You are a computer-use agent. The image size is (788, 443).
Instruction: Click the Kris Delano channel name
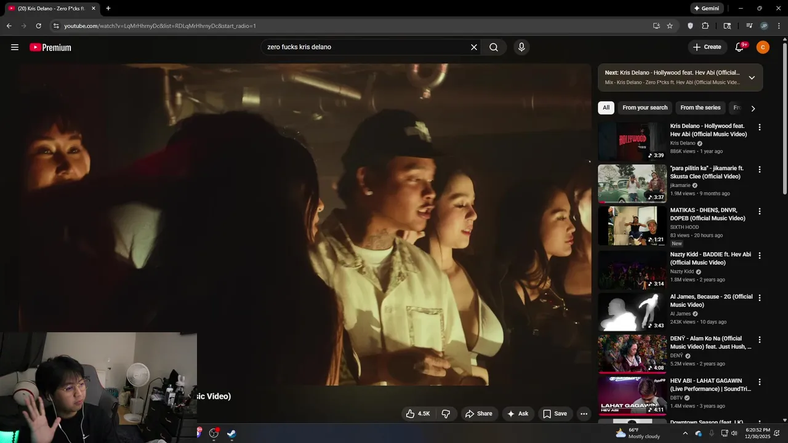(x=683, y=143)
